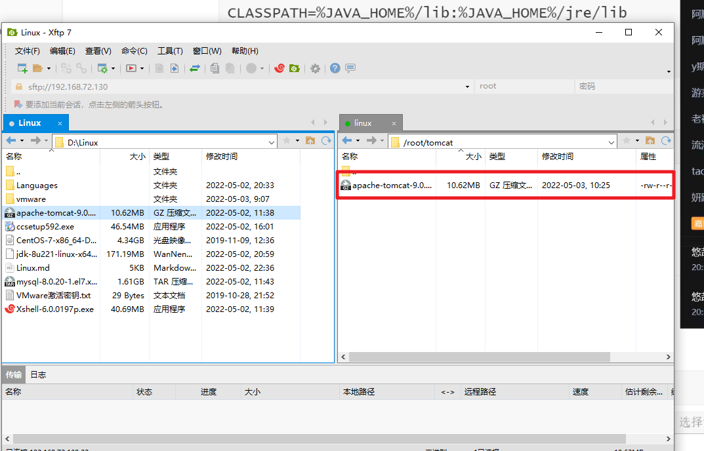
Task: Expand the dropdown beside the red play icon
Action: point(142,69)
